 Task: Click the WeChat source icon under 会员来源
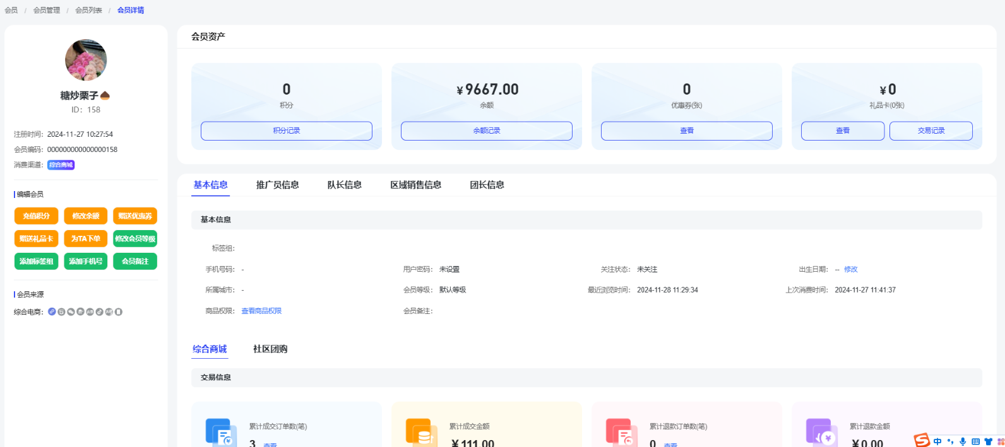[71, 311]
